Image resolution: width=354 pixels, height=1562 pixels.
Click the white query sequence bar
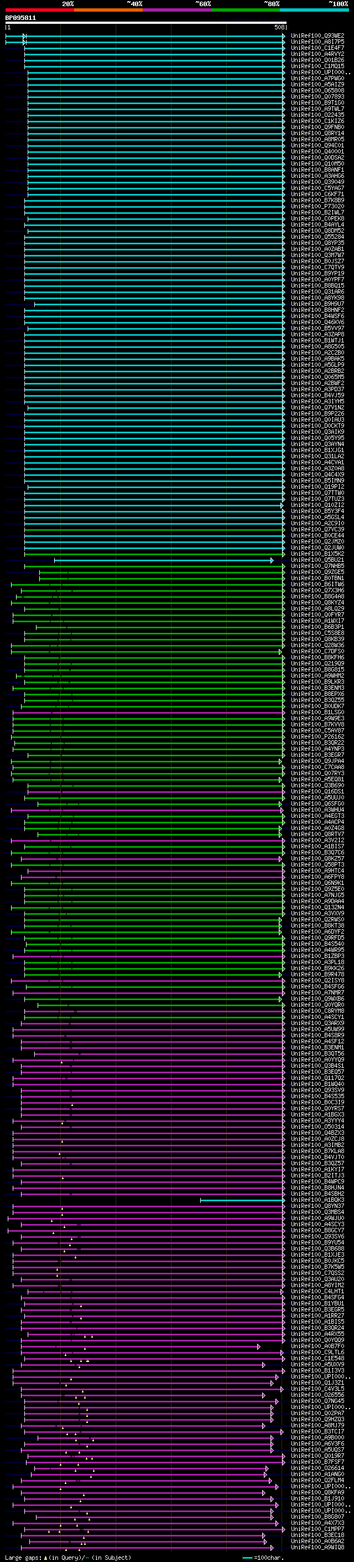[146, 23]
